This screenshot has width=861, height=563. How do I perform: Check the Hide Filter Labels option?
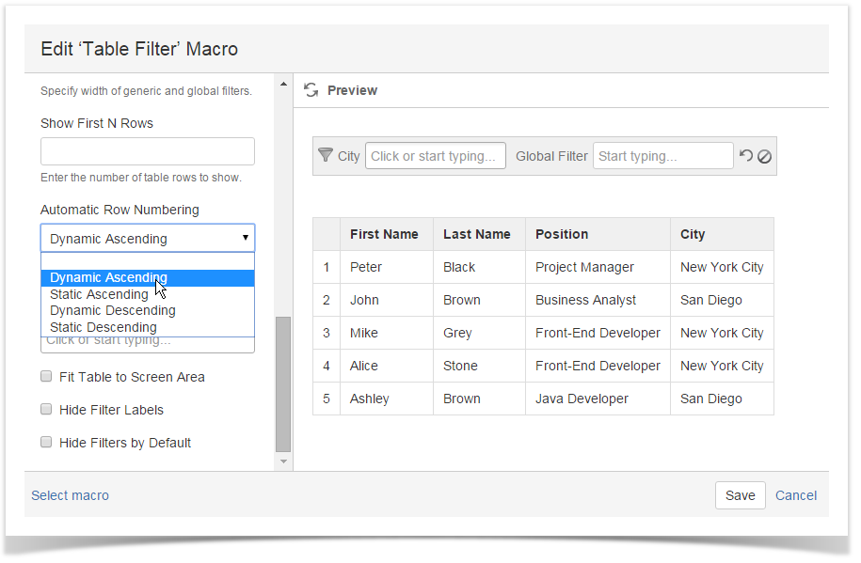(x=46, y=410)
